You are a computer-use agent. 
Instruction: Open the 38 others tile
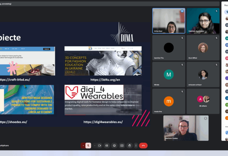pyautogui.click(x=203, y=101)
